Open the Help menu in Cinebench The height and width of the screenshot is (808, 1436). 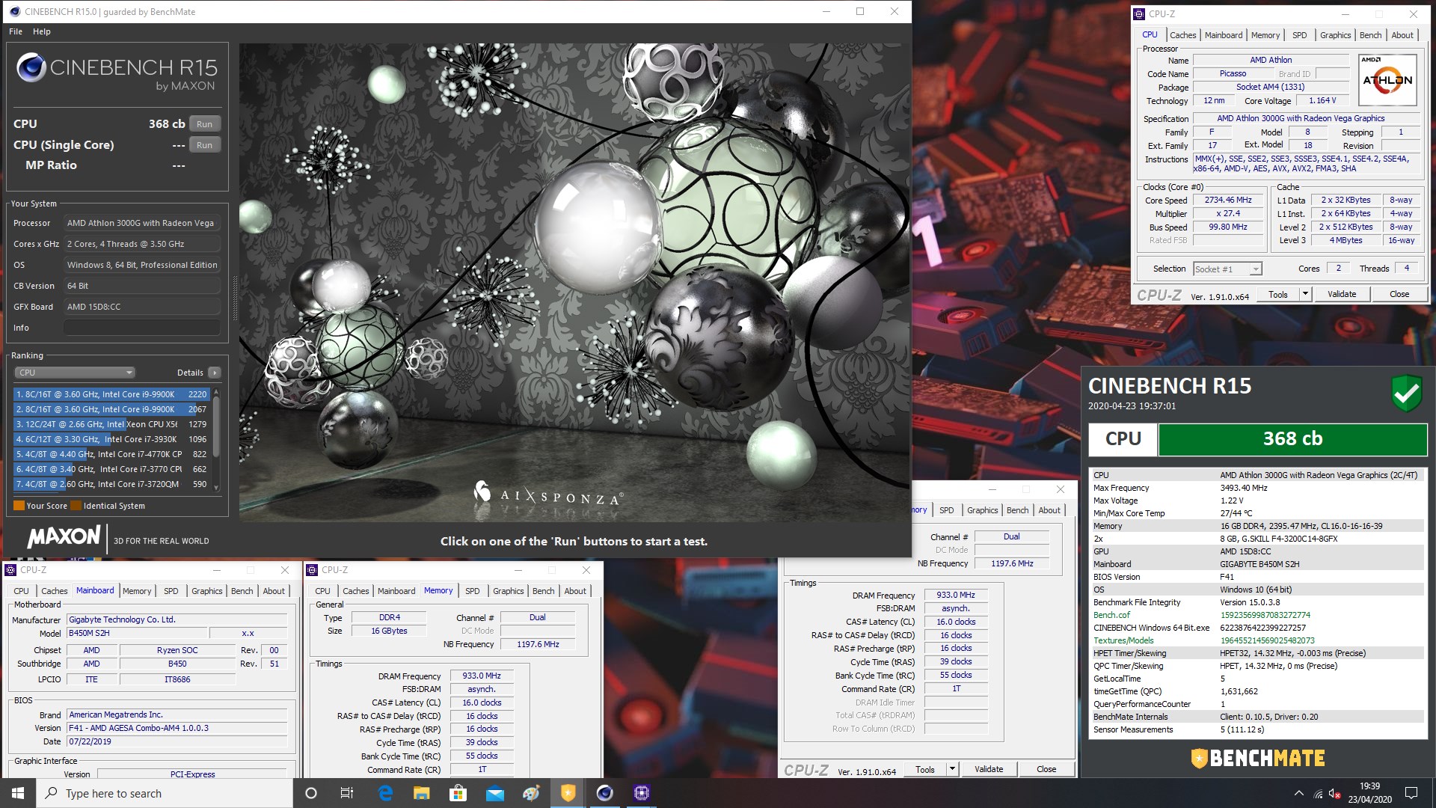click(x=42, y=31)
